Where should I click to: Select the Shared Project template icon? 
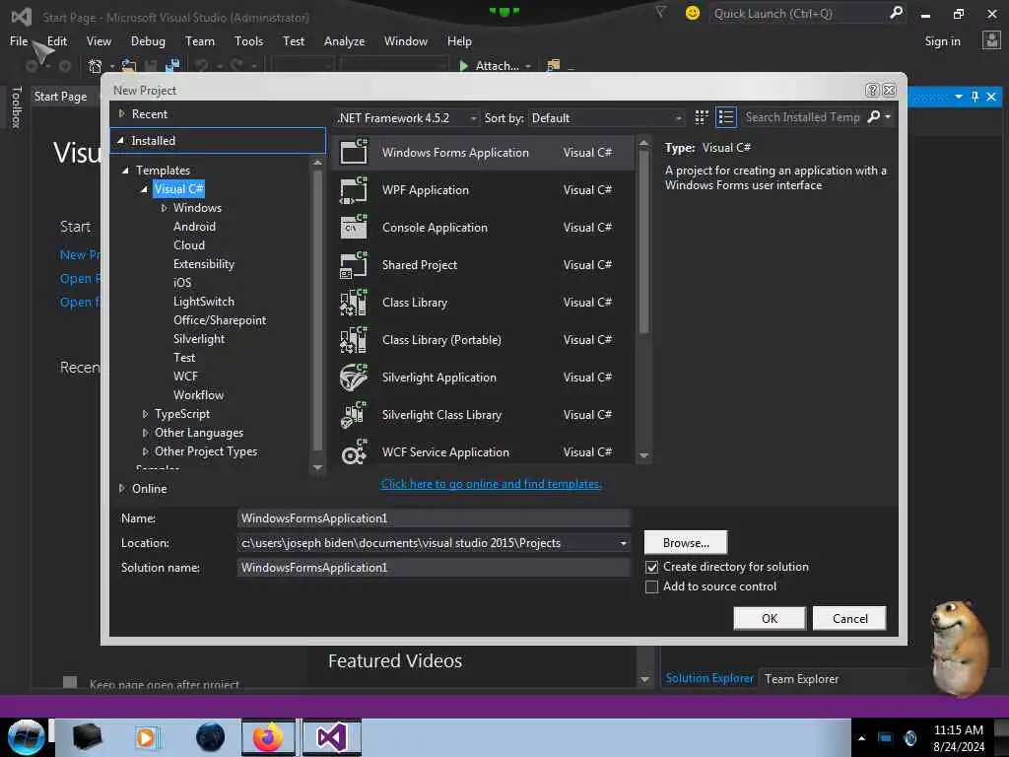tap(354, 264)
